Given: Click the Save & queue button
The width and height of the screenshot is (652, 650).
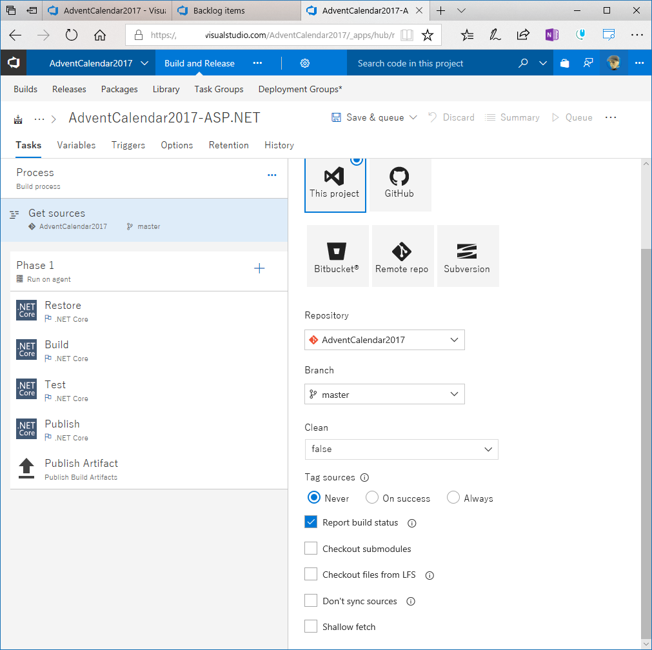Looking at the screenshot, I should 368,117.
